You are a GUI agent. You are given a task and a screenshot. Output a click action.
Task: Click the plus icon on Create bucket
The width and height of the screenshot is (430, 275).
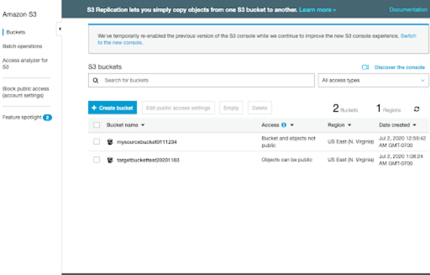click(x=94, y=108)
